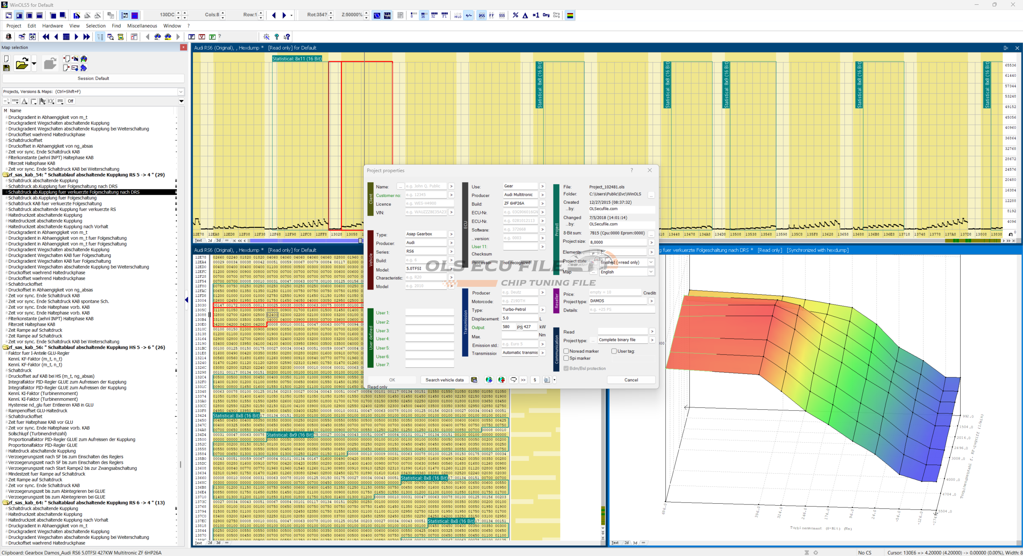
Task: Check the User tag checkbox
Action: tap(614, 351)
